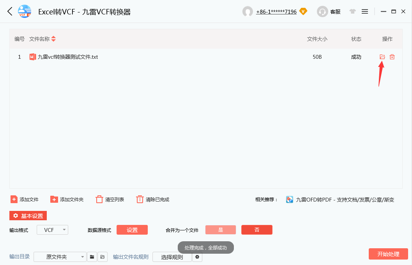The height and width of the screenshot is (265, 412).
Task: Click the 数据源格式 label
Action: point(99,230)
